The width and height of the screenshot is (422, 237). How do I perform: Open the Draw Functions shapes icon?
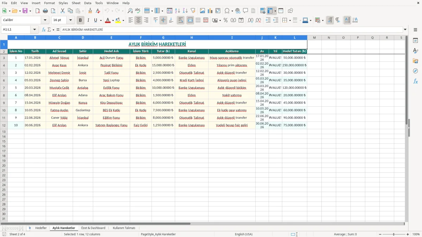click(x=290, y=11)
